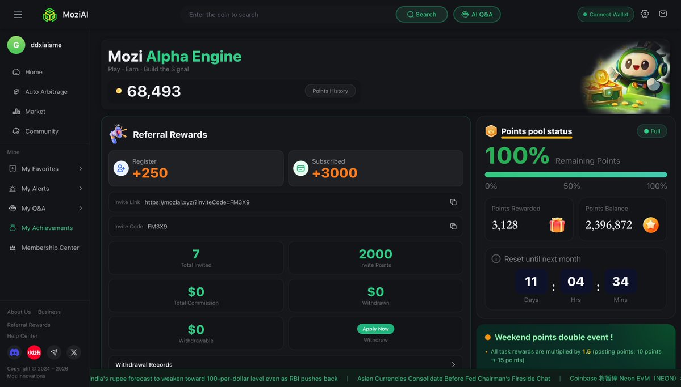The height and width of the screenshot is (387, 681).
Task: Click the Search button
Action: (421, 14)
